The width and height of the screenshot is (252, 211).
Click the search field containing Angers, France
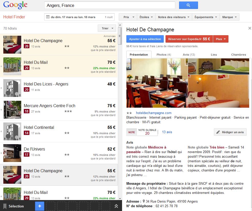[x=109, y=5]
